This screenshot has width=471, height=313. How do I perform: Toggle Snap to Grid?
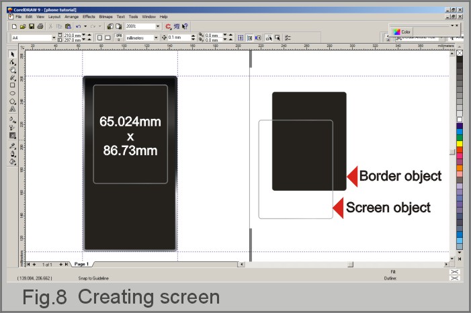[241, 38]
